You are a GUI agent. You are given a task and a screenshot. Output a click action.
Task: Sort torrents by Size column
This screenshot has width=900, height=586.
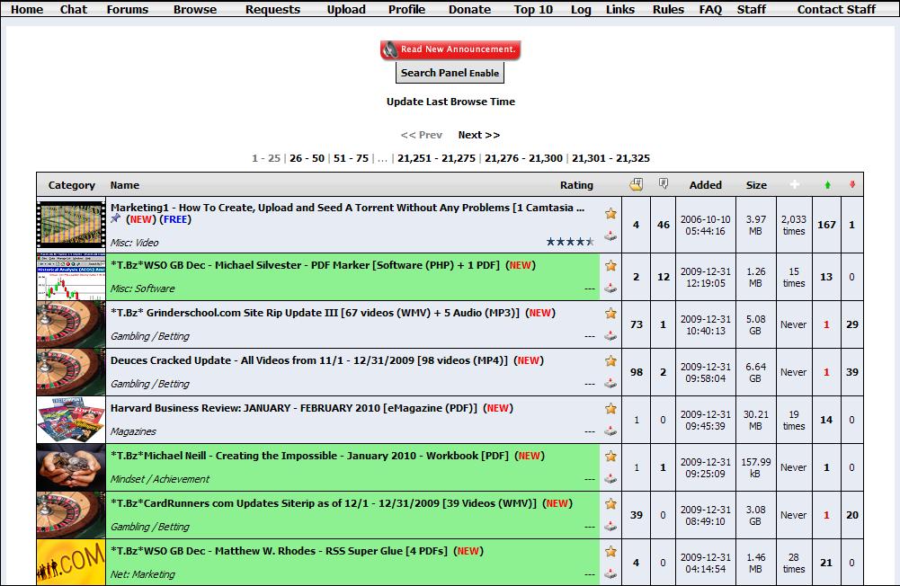tap(756, 185)
